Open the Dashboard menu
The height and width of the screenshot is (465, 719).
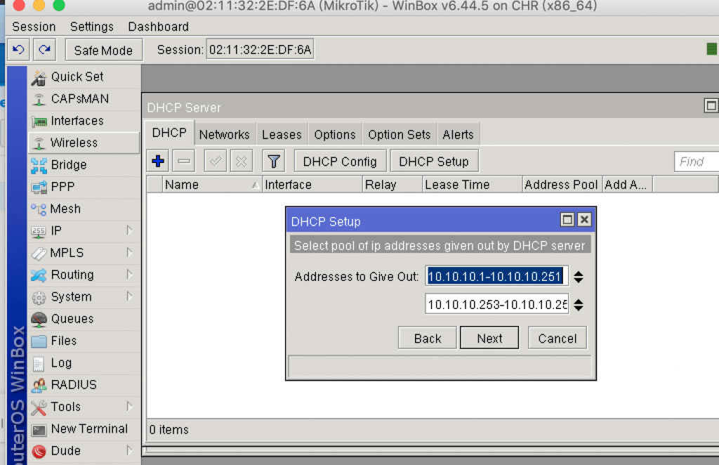coord(158,27)
